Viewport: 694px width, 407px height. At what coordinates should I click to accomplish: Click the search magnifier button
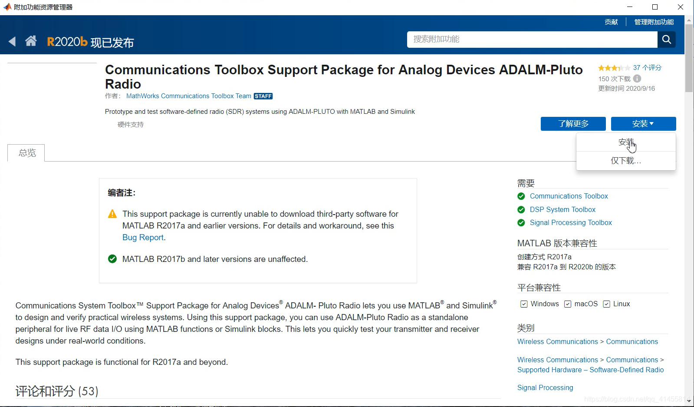click(x=667, y=40)
